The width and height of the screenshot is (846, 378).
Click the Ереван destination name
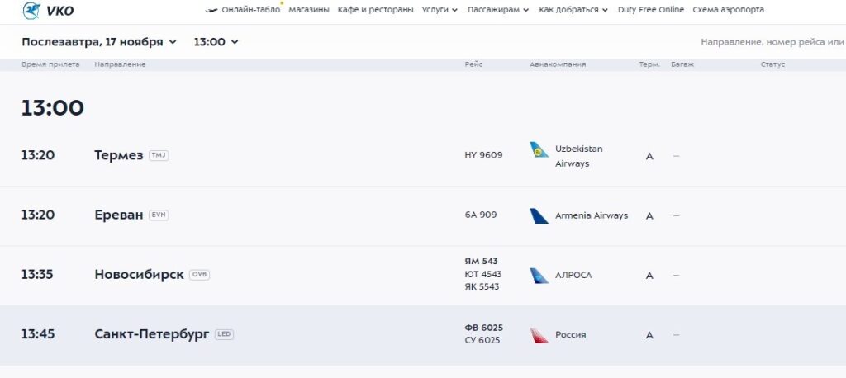(x=119, y=215)
